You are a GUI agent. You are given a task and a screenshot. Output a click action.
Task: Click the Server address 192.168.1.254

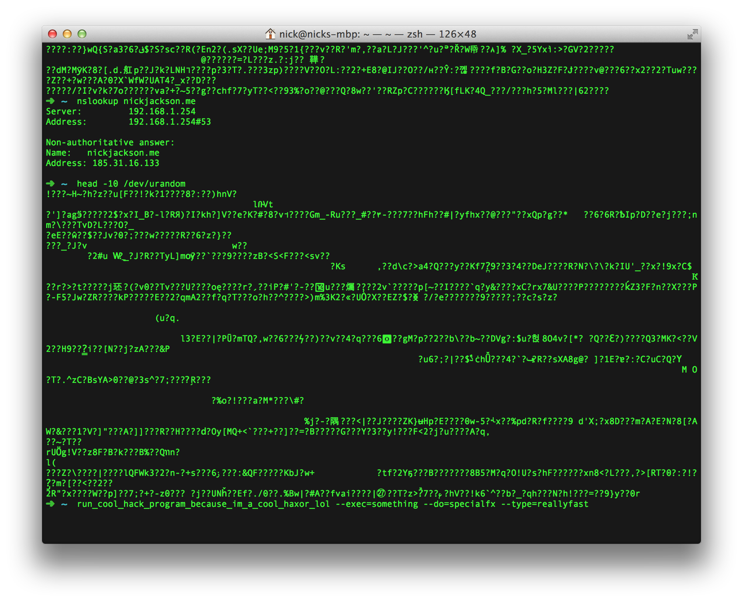point(162,111)
